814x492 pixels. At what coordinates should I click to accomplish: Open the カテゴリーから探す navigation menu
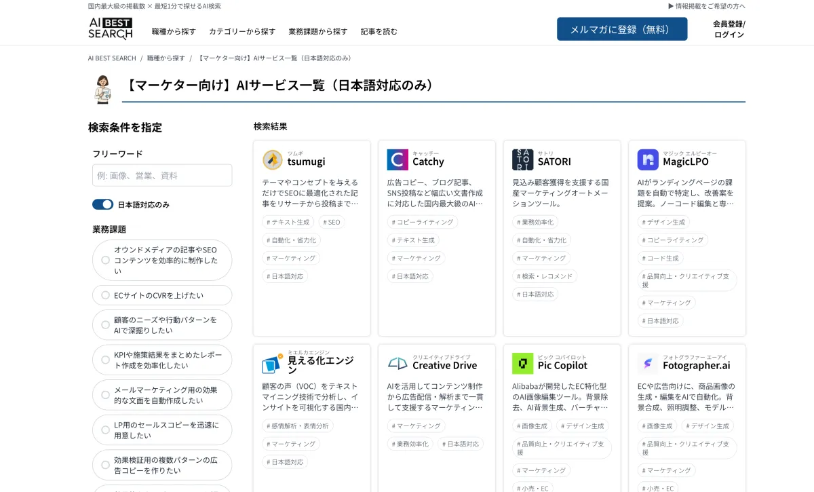242,31
